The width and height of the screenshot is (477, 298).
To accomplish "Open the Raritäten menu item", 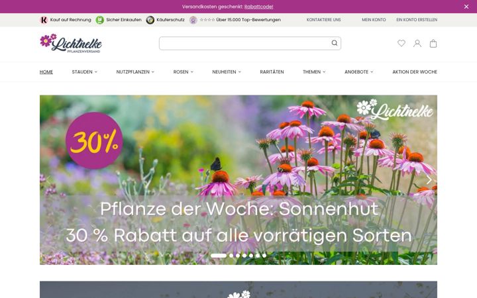I will pos(272,72).
